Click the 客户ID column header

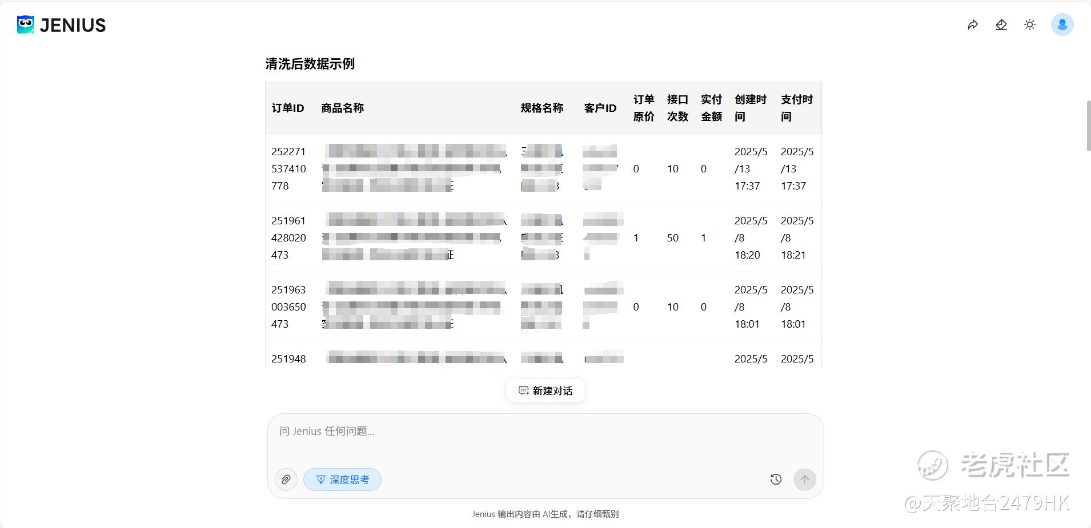point(600,108)
